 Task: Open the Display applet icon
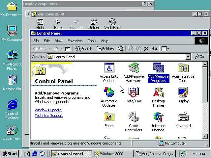pyautogui.click(x=183, y=95)
